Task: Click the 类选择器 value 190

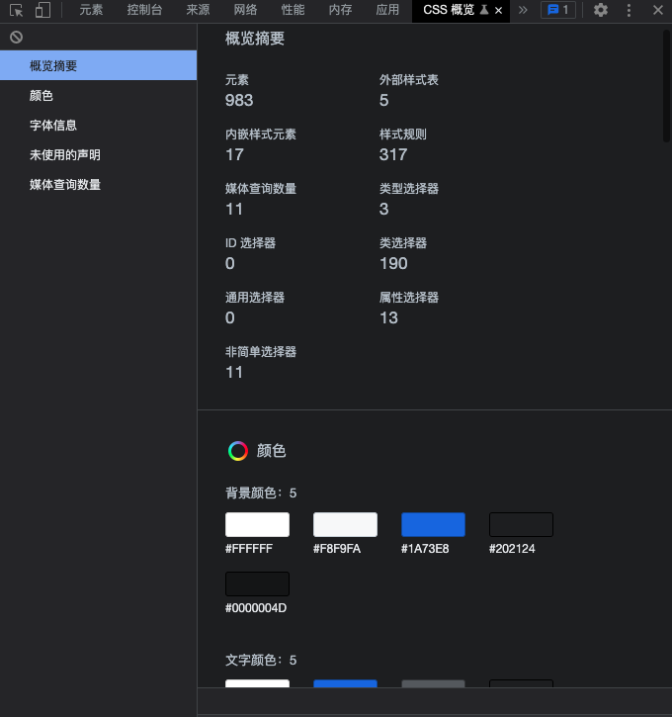Action: coord(393,263)
